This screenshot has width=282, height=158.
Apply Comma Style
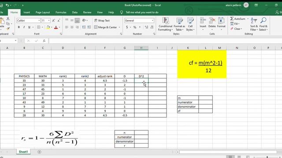(x=140, y=27)
